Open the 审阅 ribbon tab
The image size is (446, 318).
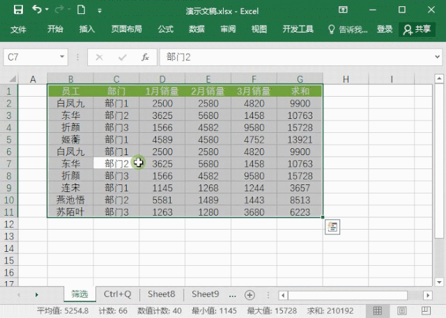click(228, 29)
